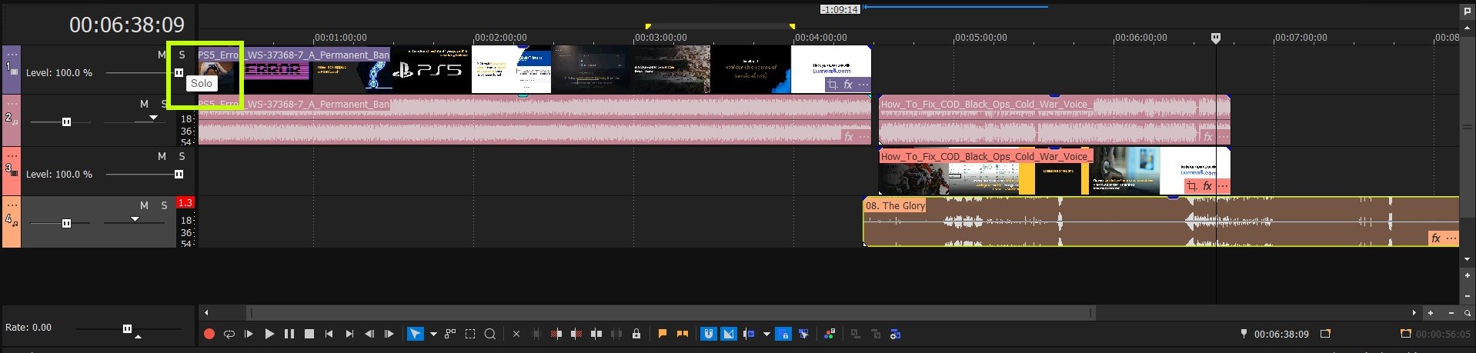
Task: Stop playback
Action: pyautogui.click(x=309, y=334)
